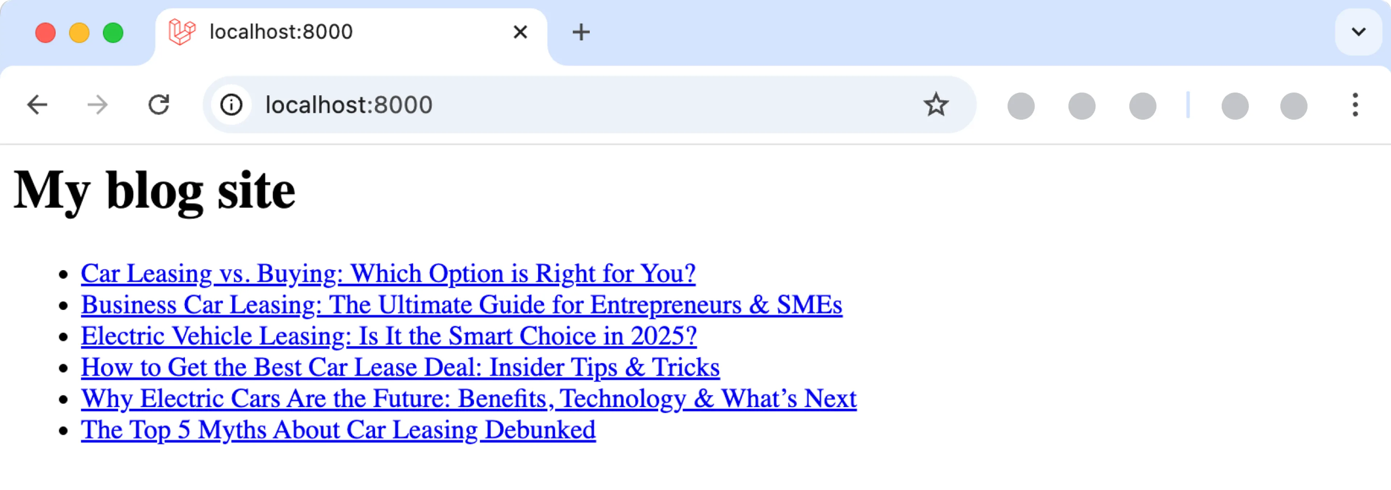Open the new tab plus button
Viewport: 1391px width, 490px height.
[581, 32]
